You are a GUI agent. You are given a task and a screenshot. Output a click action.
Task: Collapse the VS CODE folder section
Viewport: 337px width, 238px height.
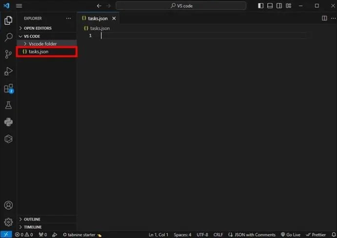46,36
